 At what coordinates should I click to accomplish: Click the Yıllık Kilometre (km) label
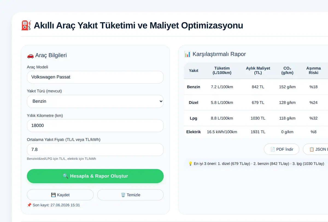coord(45,116)
